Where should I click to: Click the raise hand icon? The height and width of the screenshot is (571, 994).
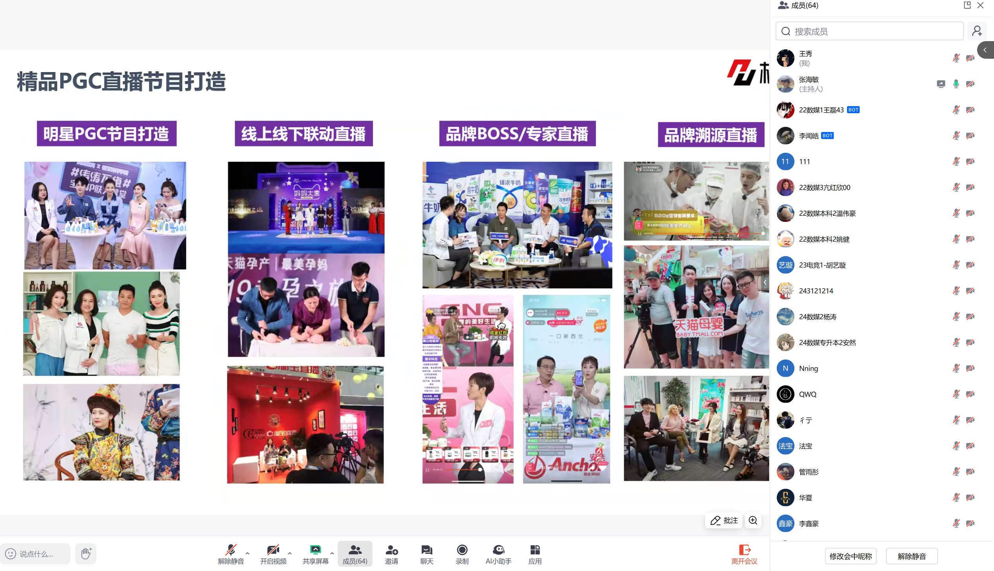(x=85, y=553)
